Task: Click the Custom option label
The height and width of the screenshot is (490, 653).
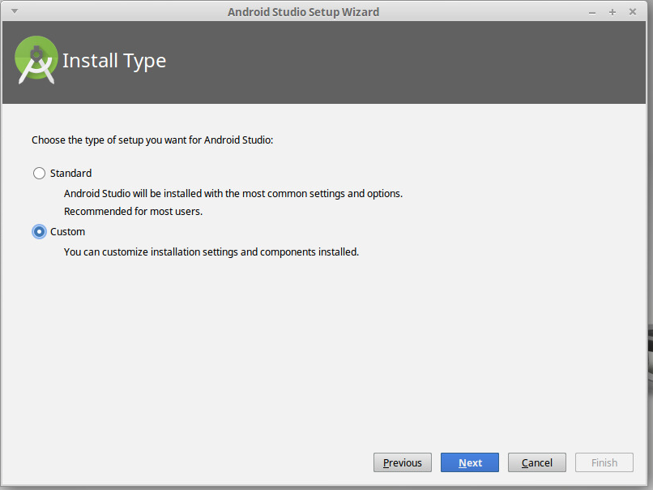Action: point(67,231)
